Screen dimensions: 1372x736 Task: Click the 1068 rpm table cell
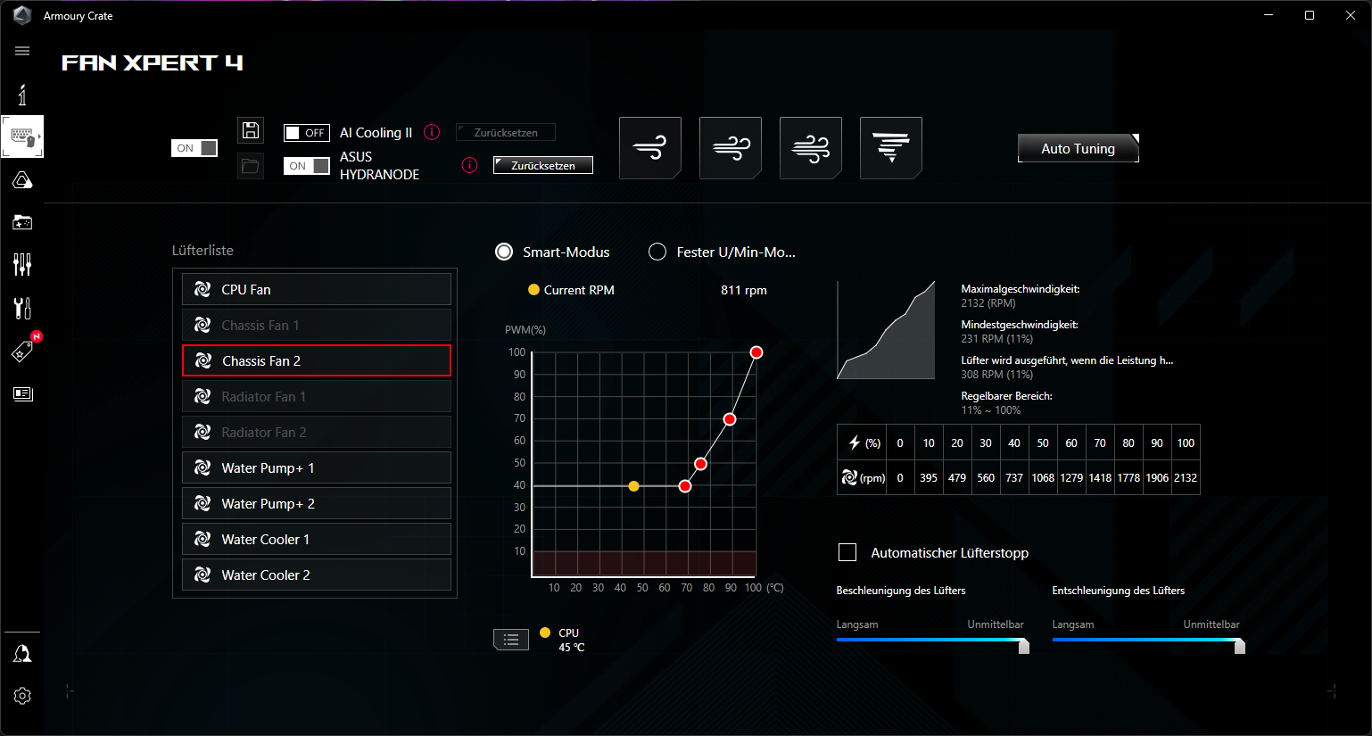pos(1043,477)
